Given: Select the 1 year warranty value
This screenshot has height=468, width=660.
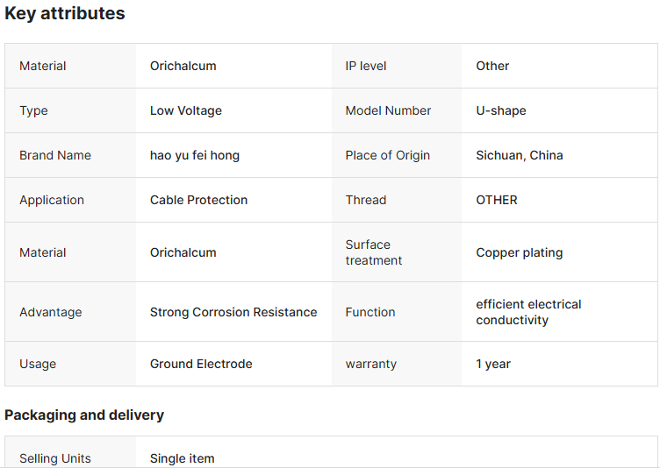Looking at the screenshot, I should (493, 364).
